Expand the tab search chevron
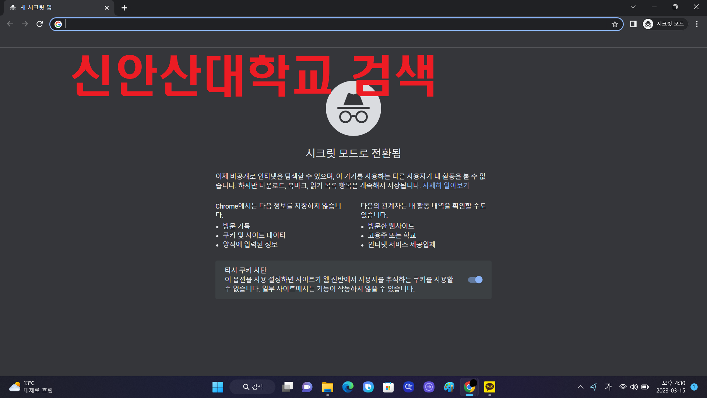707x398 pixels. point(633,7)
